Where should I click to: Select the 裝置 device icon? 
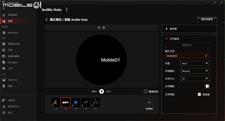4,21
